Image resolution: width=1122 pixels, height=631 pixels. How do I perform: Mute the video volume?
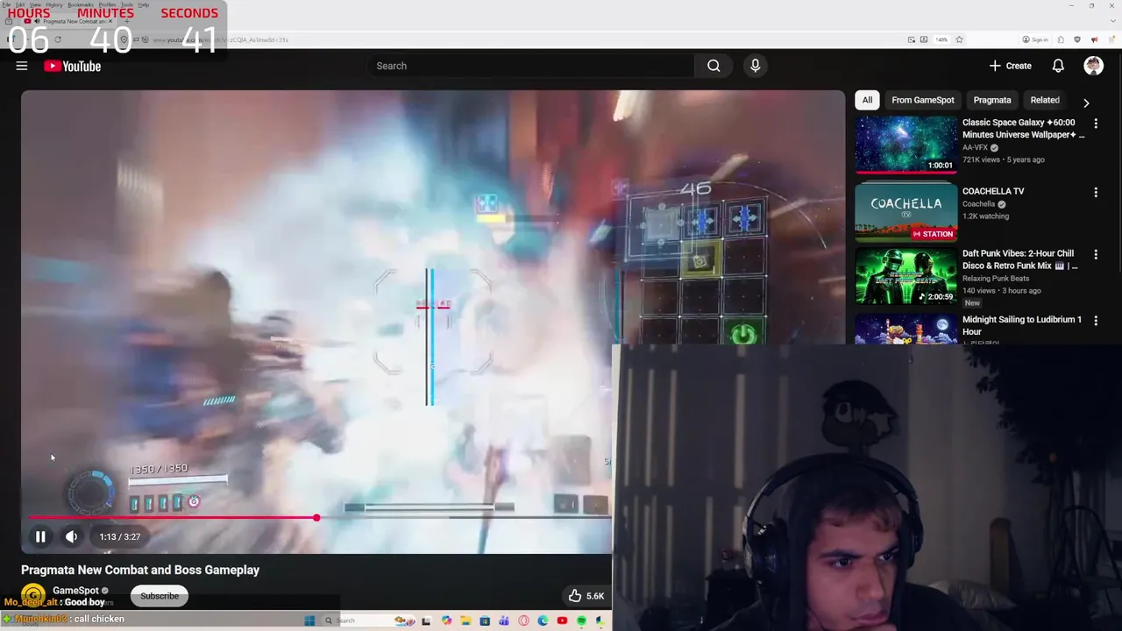[71, 536]
